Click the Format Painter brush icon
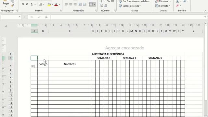This screenshot has height=117, width=208. [13, 6]
